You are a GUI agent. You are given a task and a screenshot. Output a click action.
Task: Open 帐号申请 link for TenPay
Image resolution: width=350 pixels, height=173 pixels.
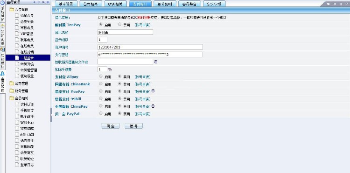pos(142,25)
